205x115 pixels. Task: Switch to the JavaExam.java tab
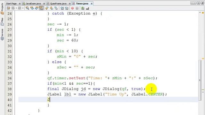[x=33, y=4]
